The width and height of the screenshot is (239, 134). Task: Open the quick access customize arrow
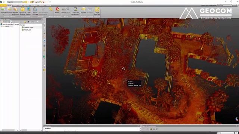click(x=50, y=2)
